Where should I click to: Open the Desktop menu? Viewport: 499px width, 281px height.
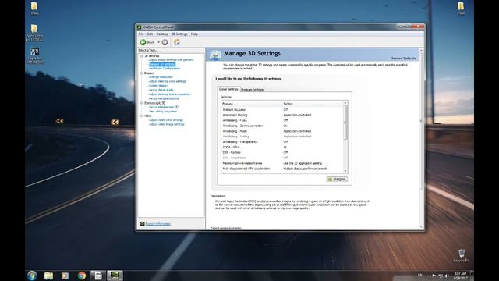(x=162, y=34)
